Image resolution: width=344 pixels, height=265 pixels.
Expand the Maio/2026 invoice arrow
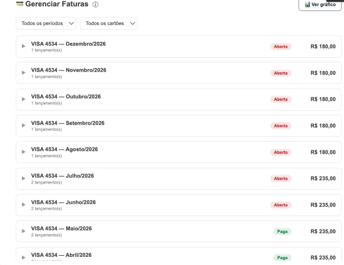[23, 231]
